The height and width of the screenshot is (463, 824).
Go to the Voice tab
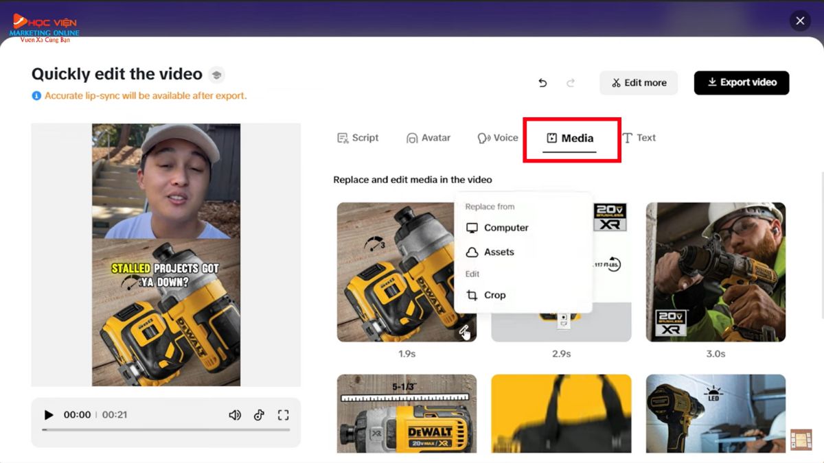(498, 138)
